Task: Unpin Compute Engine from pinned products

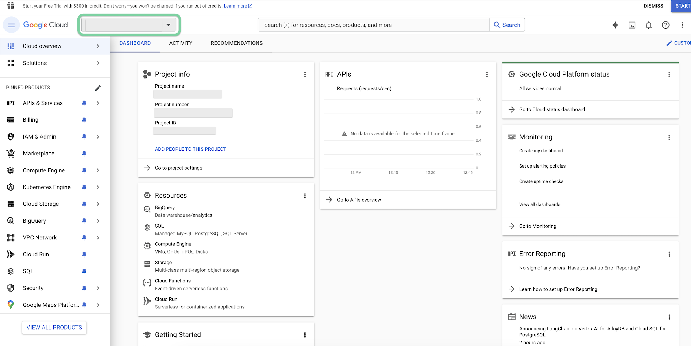Action: click(84, 170)
